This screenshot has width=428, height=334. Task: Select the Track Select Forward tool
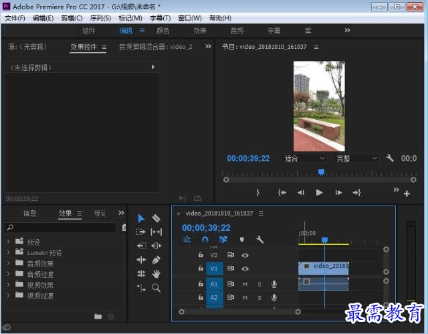click(x=141, y=232)
